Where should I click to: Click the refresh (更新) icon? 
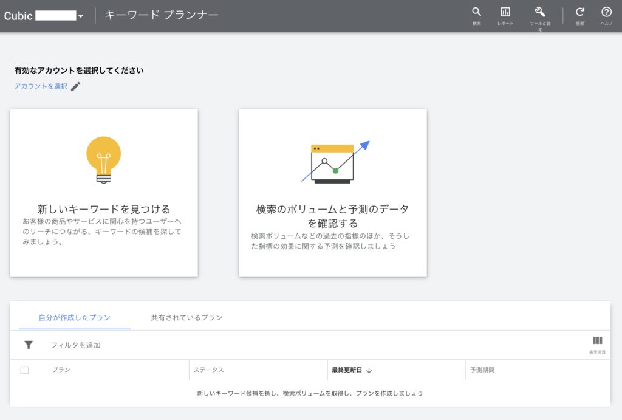tap(580, 12)
